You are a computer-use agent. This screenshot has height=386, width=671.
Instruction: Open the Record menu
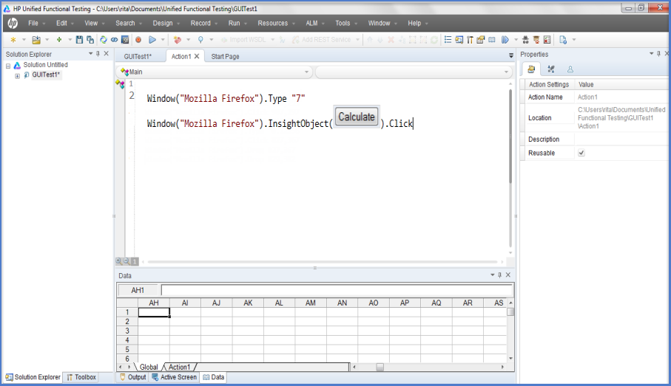click(x=200, y=23)
